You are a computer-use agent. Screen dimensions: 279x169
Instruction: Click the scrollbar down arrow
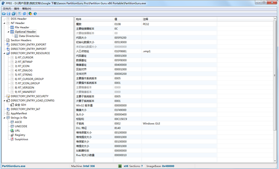pyautogui.click(x=275, y=161)
